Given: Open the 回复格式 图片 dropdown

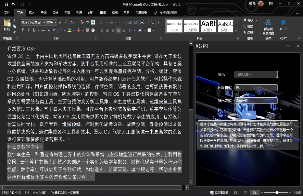Looking at the screenshot, I should pos(256,88).
